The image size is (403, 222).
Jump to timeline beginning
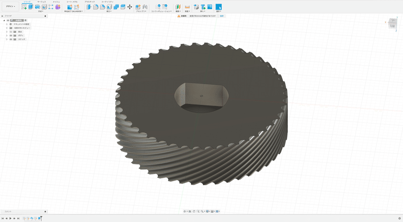(x=3, y=218)
